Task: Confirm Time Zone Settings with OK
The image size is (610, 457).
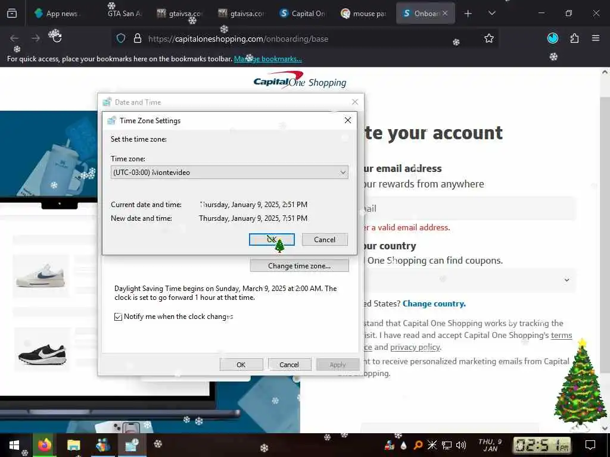Action: 272,239
